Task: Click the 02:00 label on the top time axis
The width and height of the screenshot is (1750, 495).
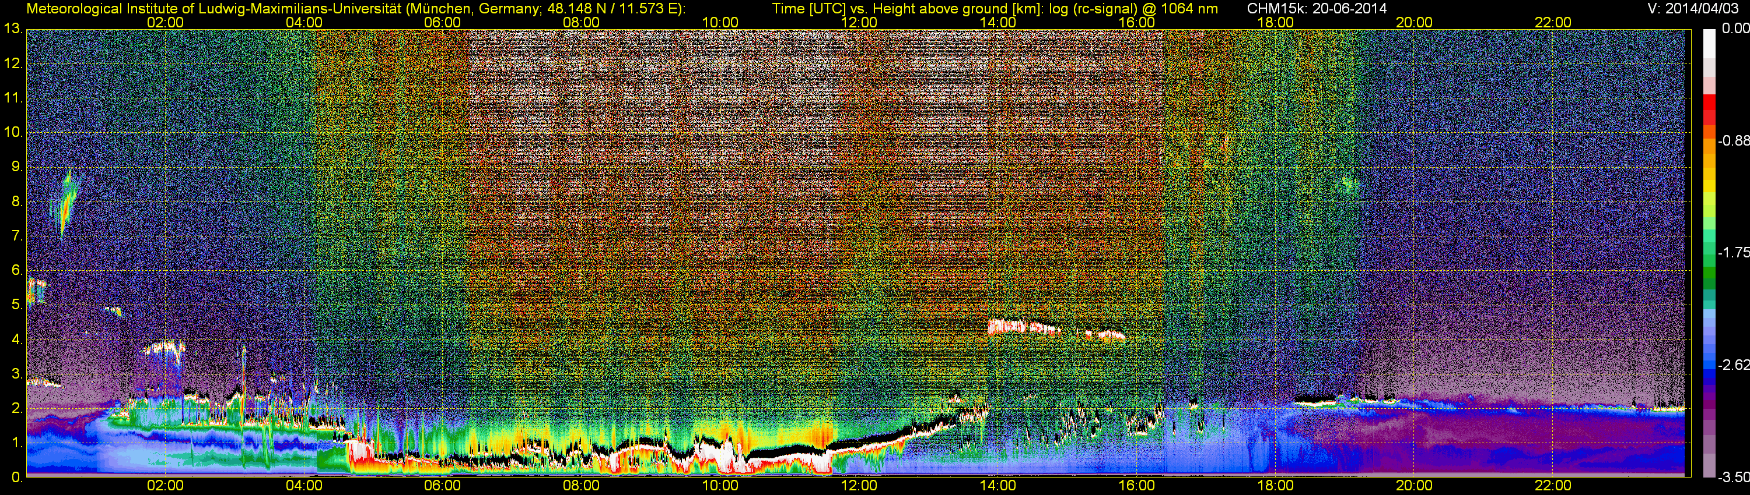Action: point(165,22)
